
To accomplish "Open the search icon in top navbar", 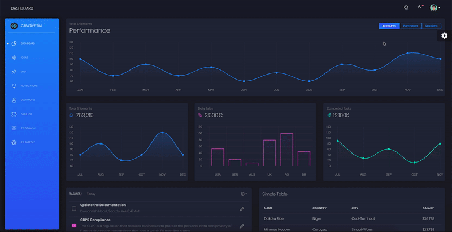I will click(x=406, y=8).
